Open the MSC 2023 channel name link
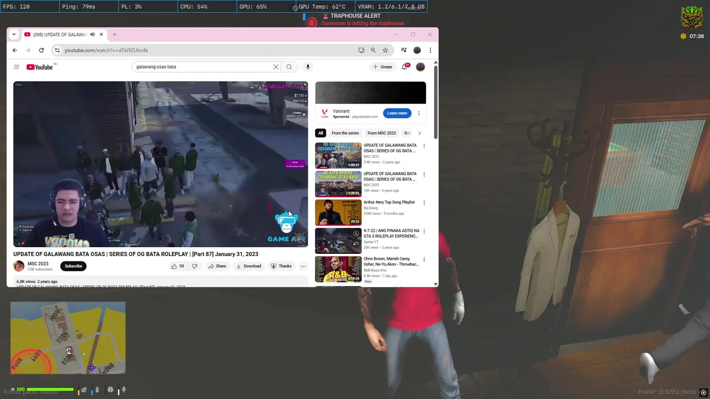 [x=38, y=264]
